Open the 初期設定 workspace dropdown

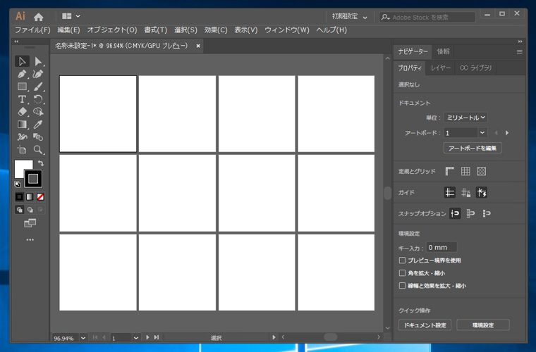click(351, 16)
